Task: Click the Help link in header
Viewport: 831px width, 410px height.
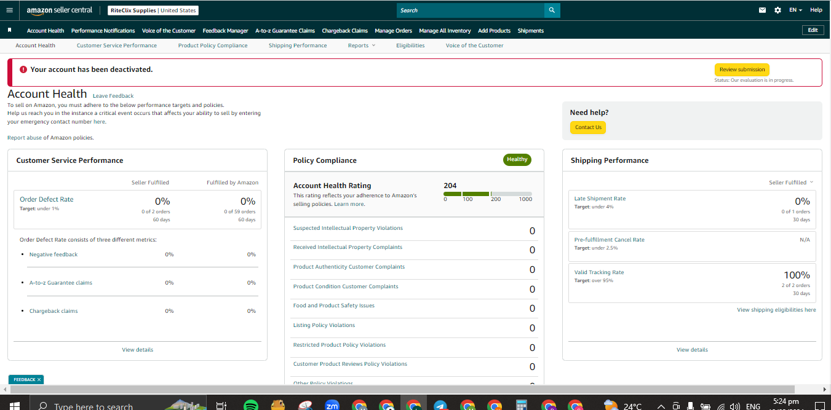Action: pyautogui.click(x=816, y=10)
